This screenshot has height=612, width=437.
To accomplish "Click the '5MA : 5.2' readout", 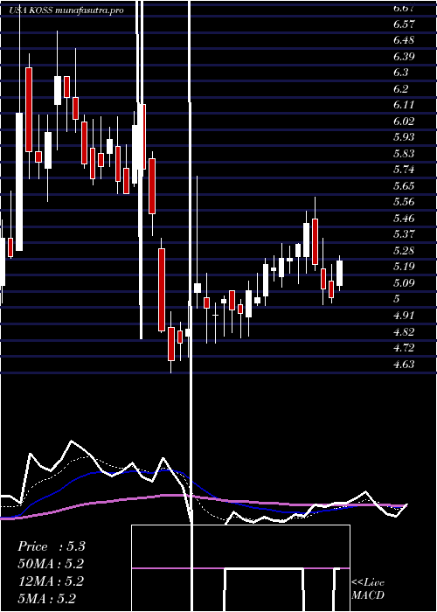I will coord(47,598).
